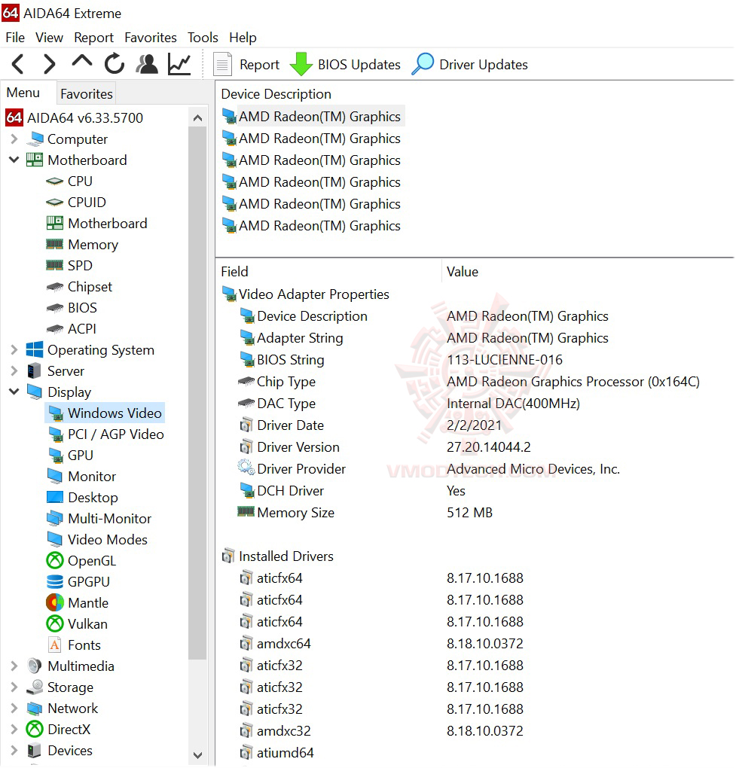
Task: Select the OpenGL tree item
Action: click(x=81, y=560)
